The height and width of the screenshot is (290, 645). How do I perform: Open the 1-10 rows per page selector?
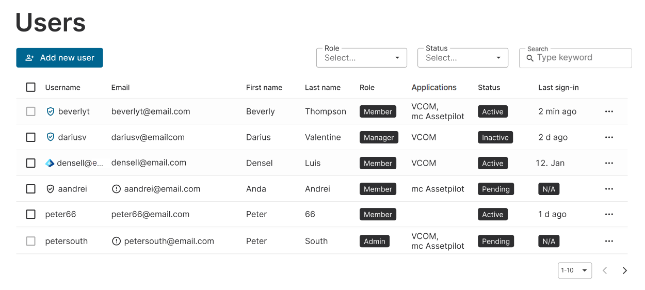click(574, 270)
